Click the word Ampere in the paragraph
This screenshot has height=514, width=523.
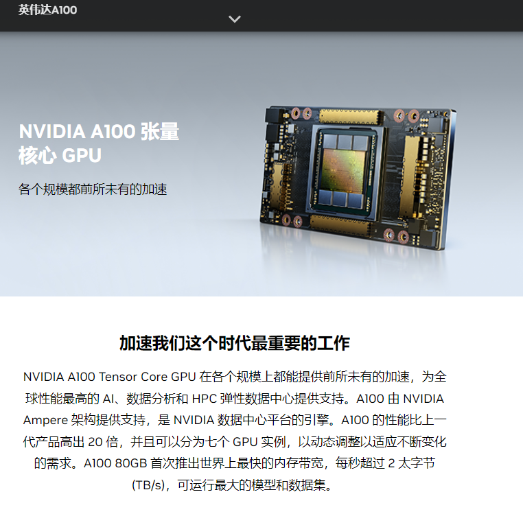pos(45,420)
